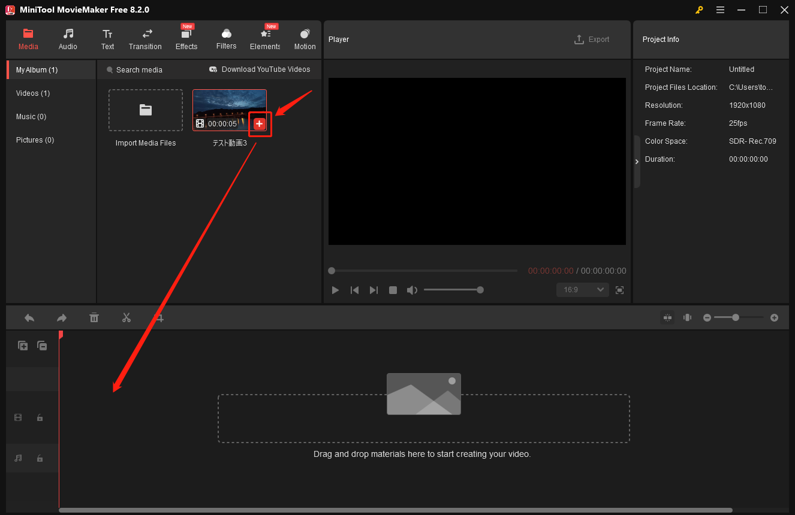Play the video in the player
The height and width of the screenshot is (515, 795).
tap(336, 290)
